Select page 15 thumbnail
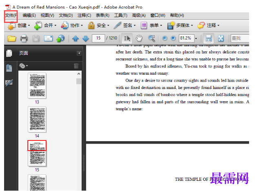This screenshot has width=256, height=191. pos(37,153)
